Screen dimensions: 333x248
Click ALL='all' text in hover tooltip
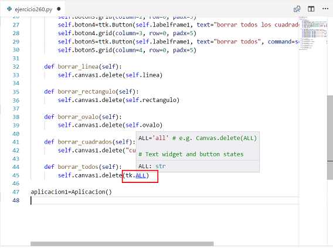154,138
